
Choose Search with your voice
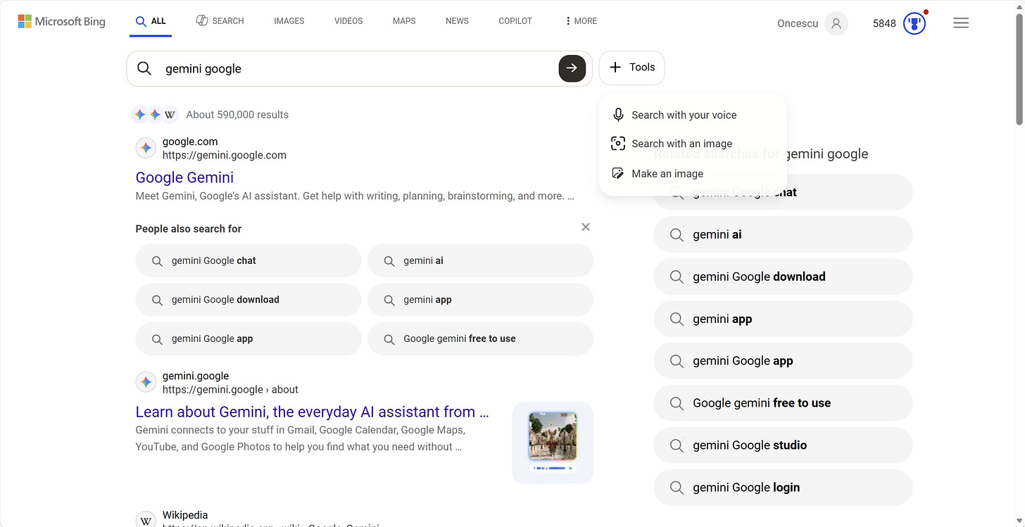693,115
